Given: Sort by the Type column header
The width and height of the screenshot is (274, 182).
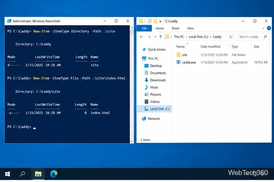Looking at the screenshot, I should click(235, 46).
